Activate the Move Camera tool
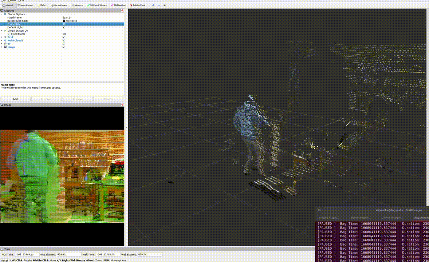 tap(25, 5)
